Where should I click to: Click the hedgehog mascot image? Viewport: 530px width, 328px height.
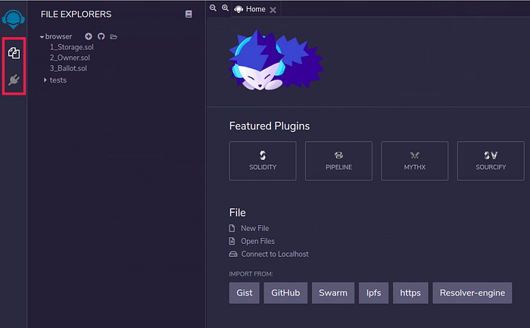click(276, 60)
